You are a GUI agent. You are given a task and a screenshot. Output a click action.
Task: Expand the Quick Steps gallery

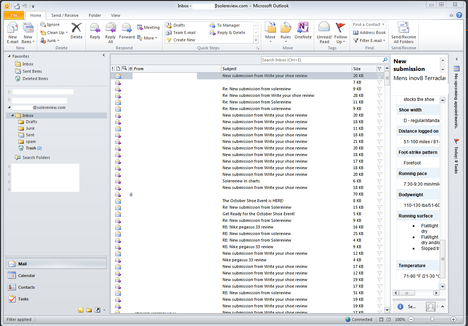(256, 40)
